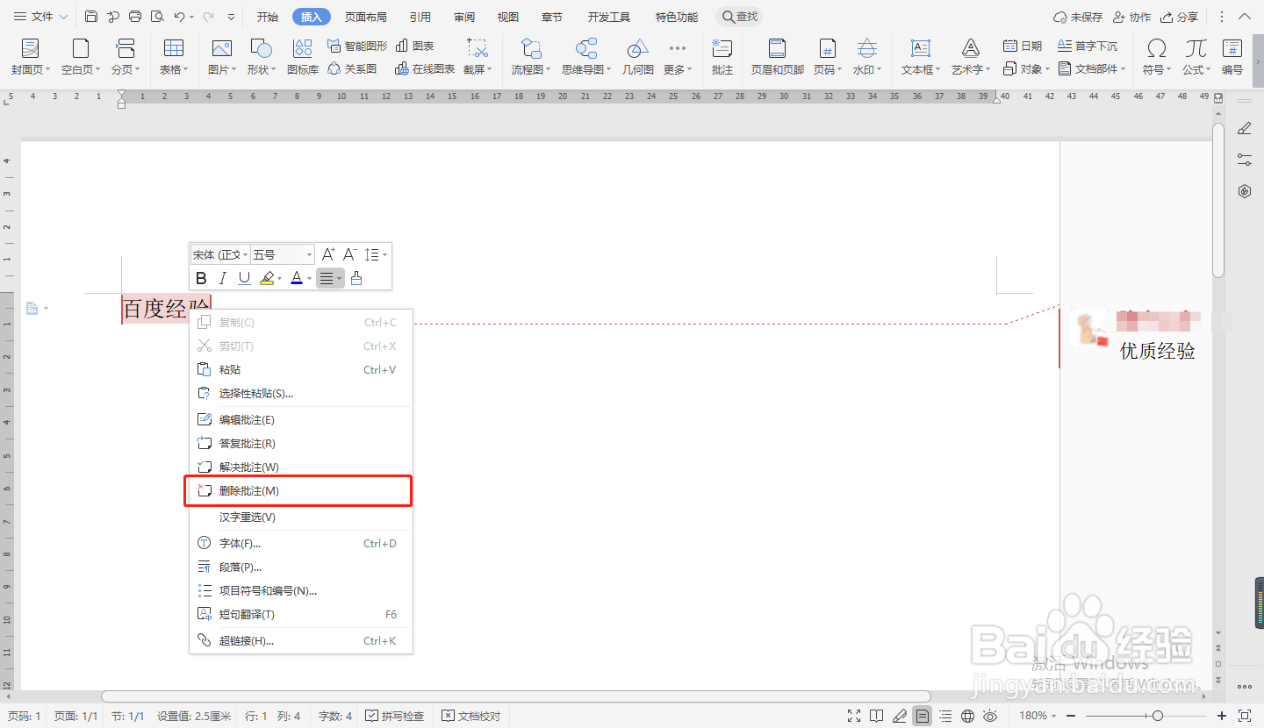1264x728 pixels.
Task: Click the Undo arrow icon
Action: [x=179, y=17]
